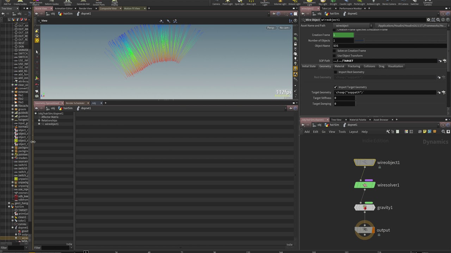Toggle network editor list mode icon

(397, 132)
